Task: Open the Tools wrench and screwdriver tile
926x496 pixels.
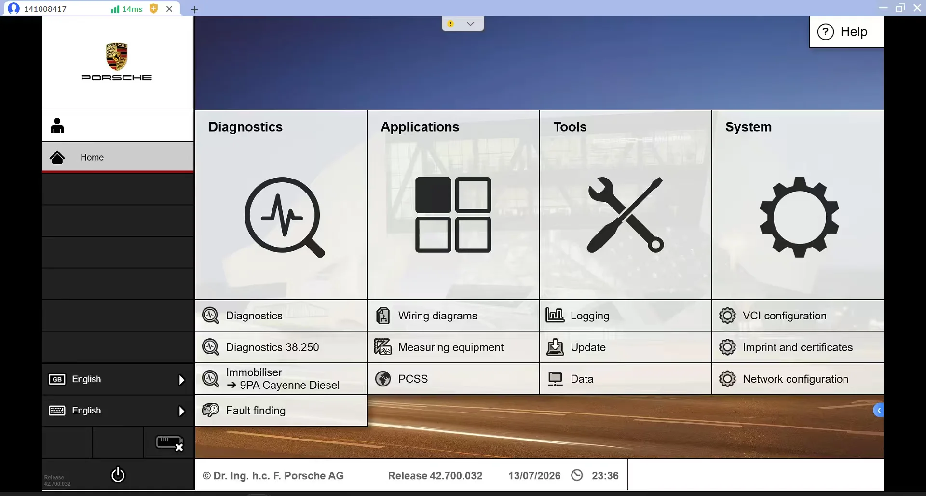Action: click(626, 205)
